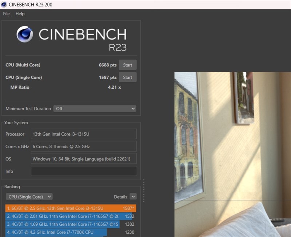291x237 pixels.
Task: Select the i7-1165G7 1.69 GHz ranking row
Action: tap(71, 224)
